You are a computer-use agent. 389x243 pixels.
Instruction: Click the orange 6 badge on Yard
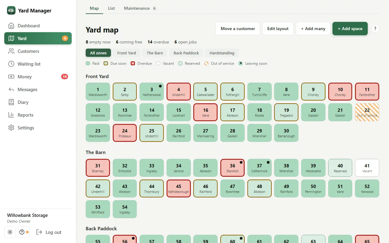(65, 38)
